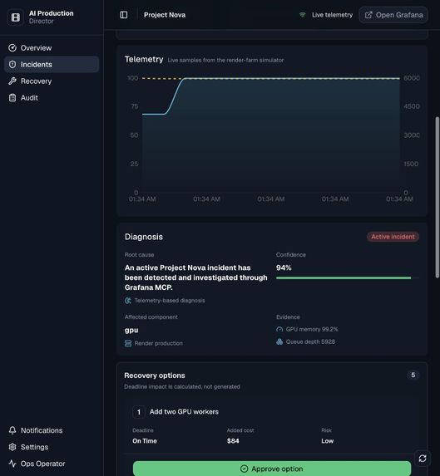Click Queue depth 5928 evidence

310,341
